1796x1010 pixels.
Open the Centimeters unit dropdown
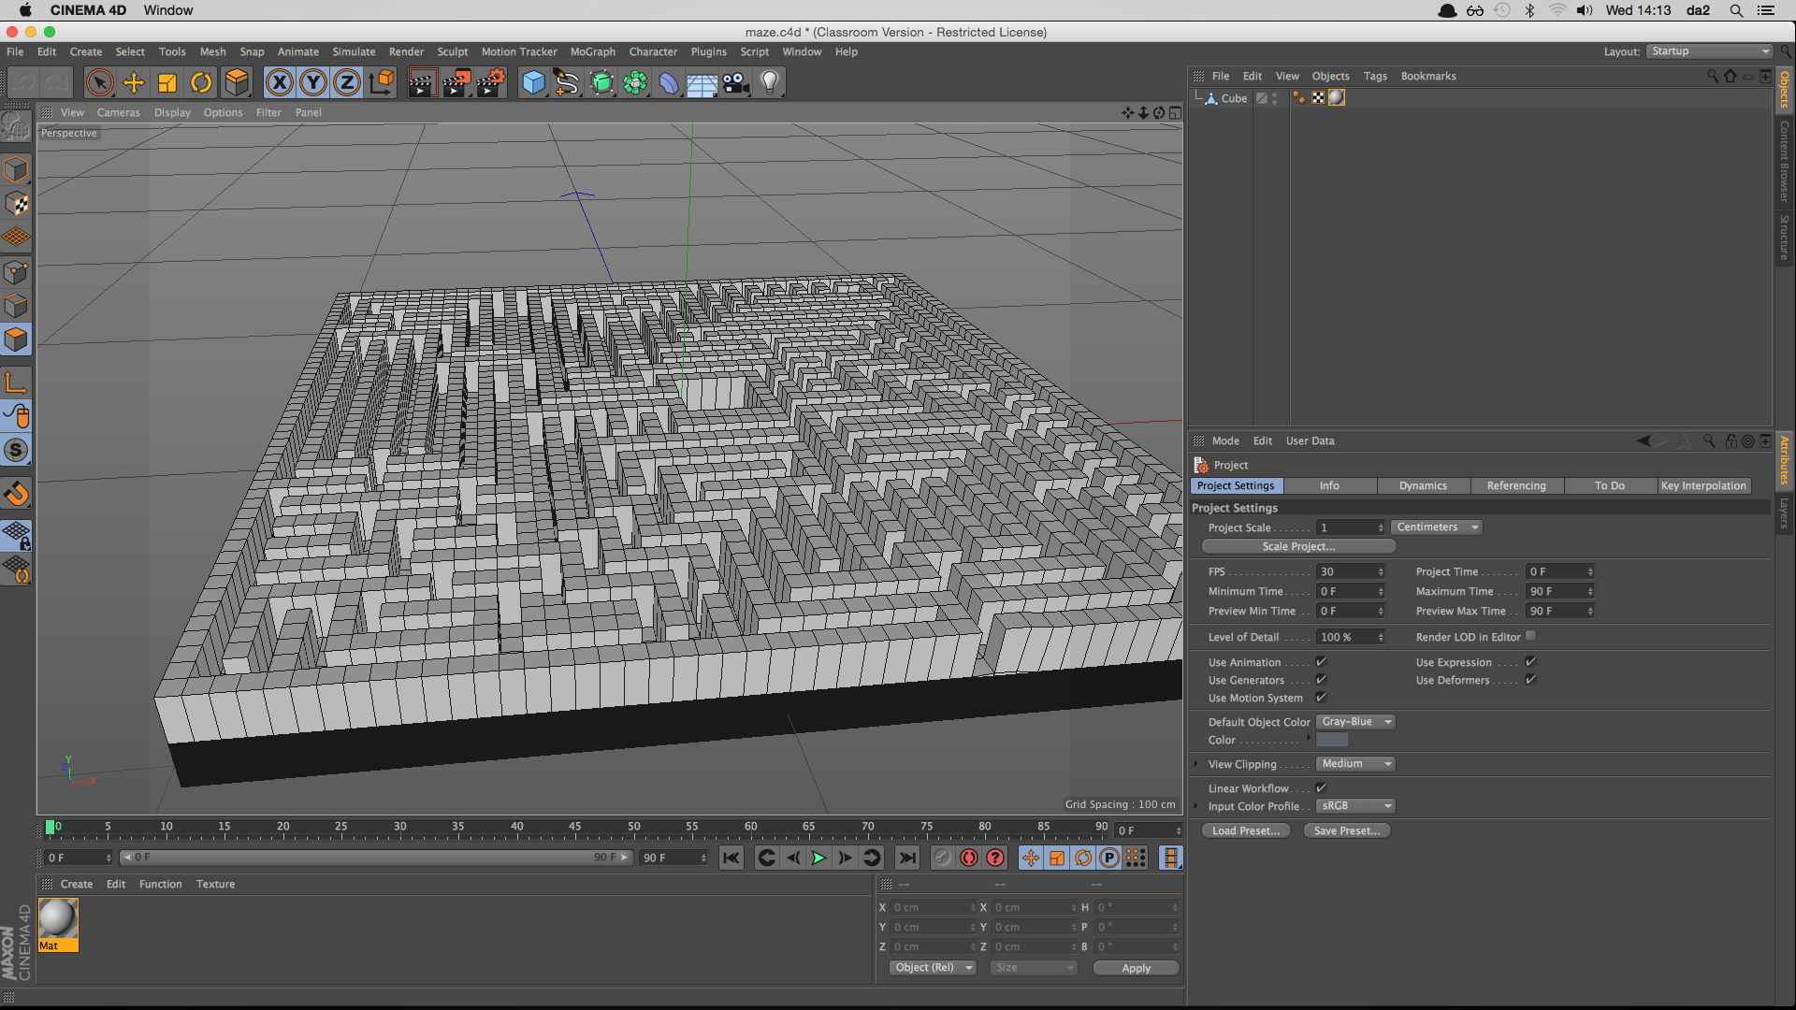[x=1436, y=527]
